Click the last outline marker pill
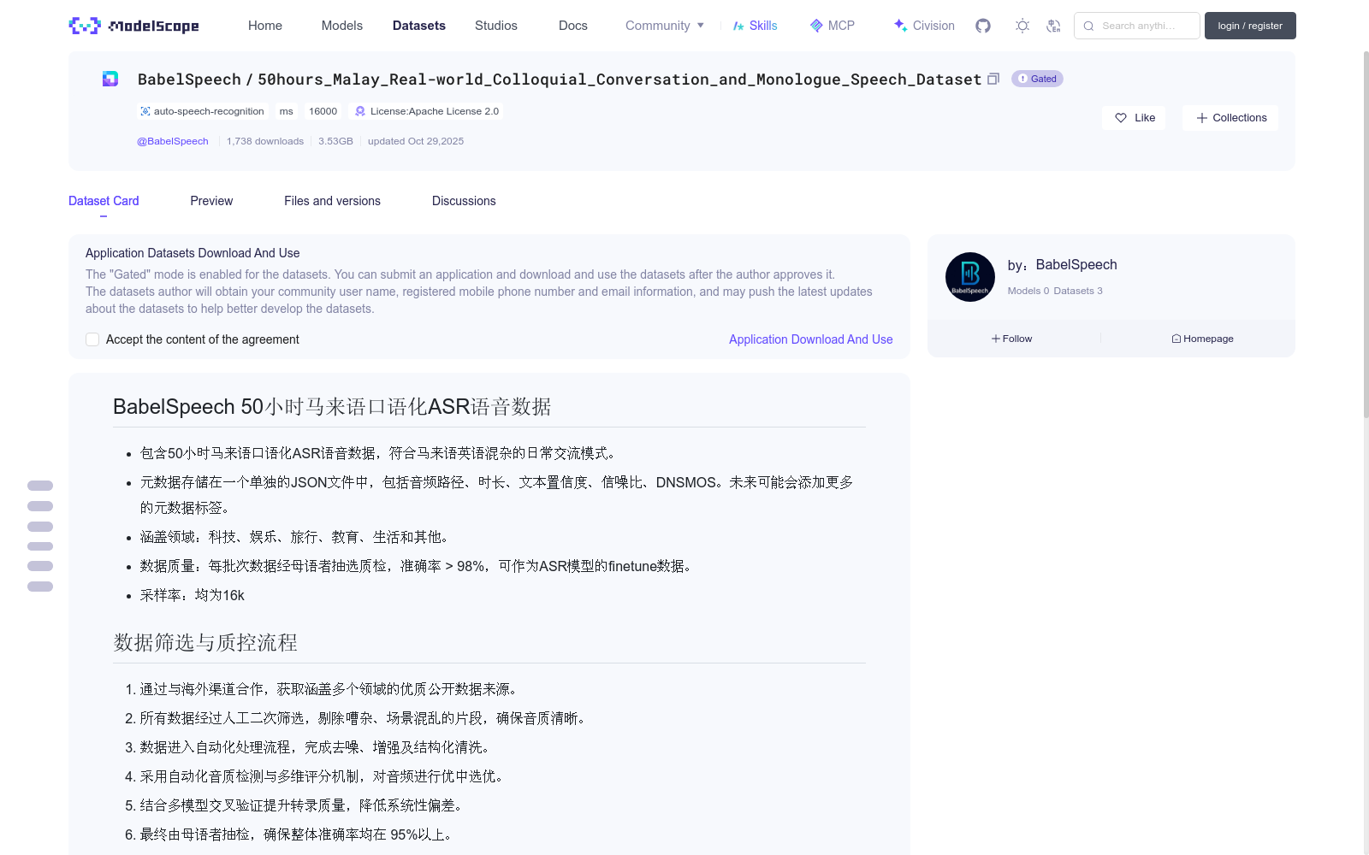This screenshot has width=1369, height=855. (40, 587)
